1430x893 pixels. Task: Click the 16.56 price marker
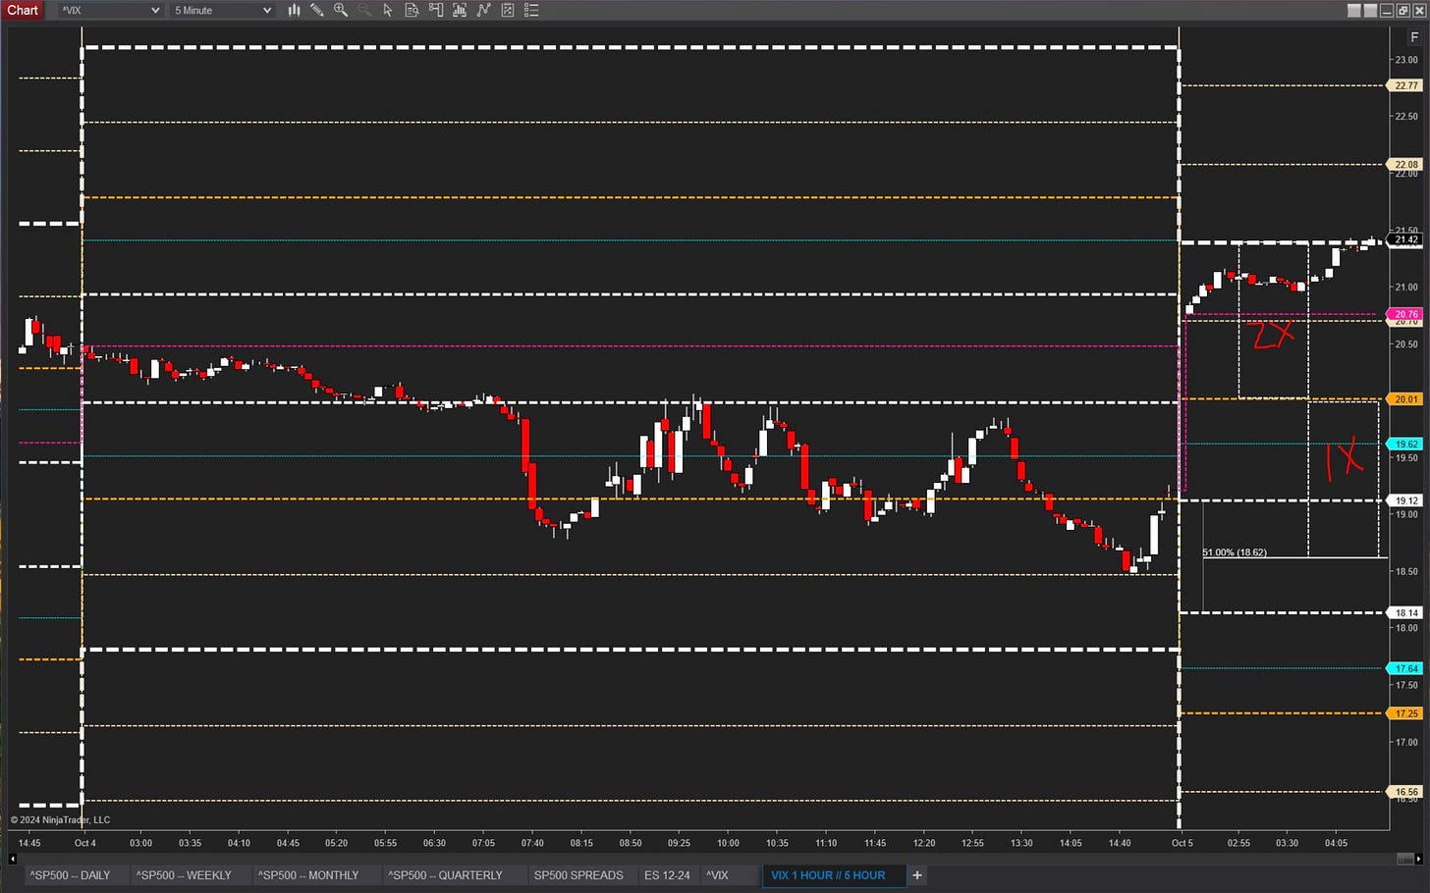tap(1406, 791)
